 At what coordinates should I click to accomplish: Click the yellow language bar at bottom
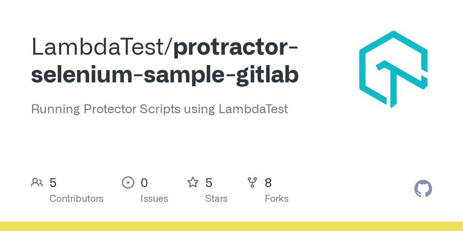click(x=231, y=226)
